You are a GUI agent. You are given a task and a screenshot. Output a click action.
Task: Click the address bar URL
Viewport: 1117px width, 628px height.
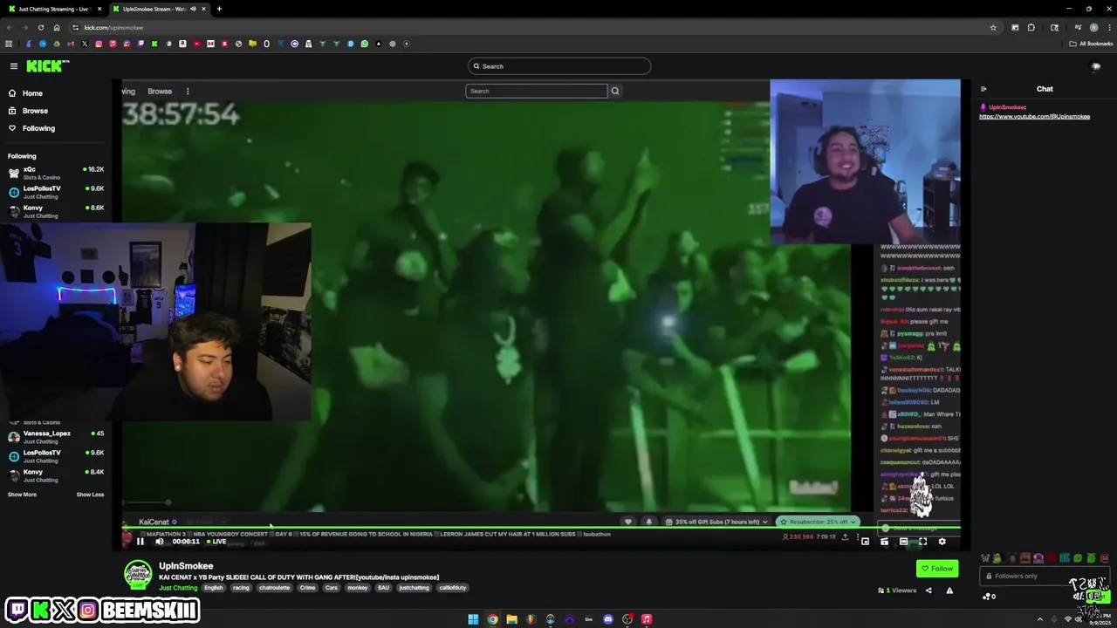click(113, 27)
